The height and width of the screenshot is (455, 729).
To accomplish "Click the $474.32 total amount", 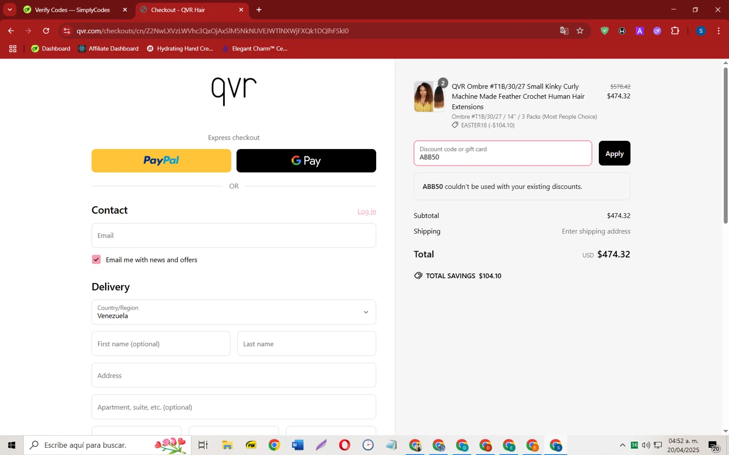I will coord(613,254).
